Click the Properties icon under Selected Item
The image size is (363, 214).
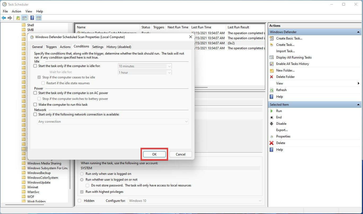[272, 136]
